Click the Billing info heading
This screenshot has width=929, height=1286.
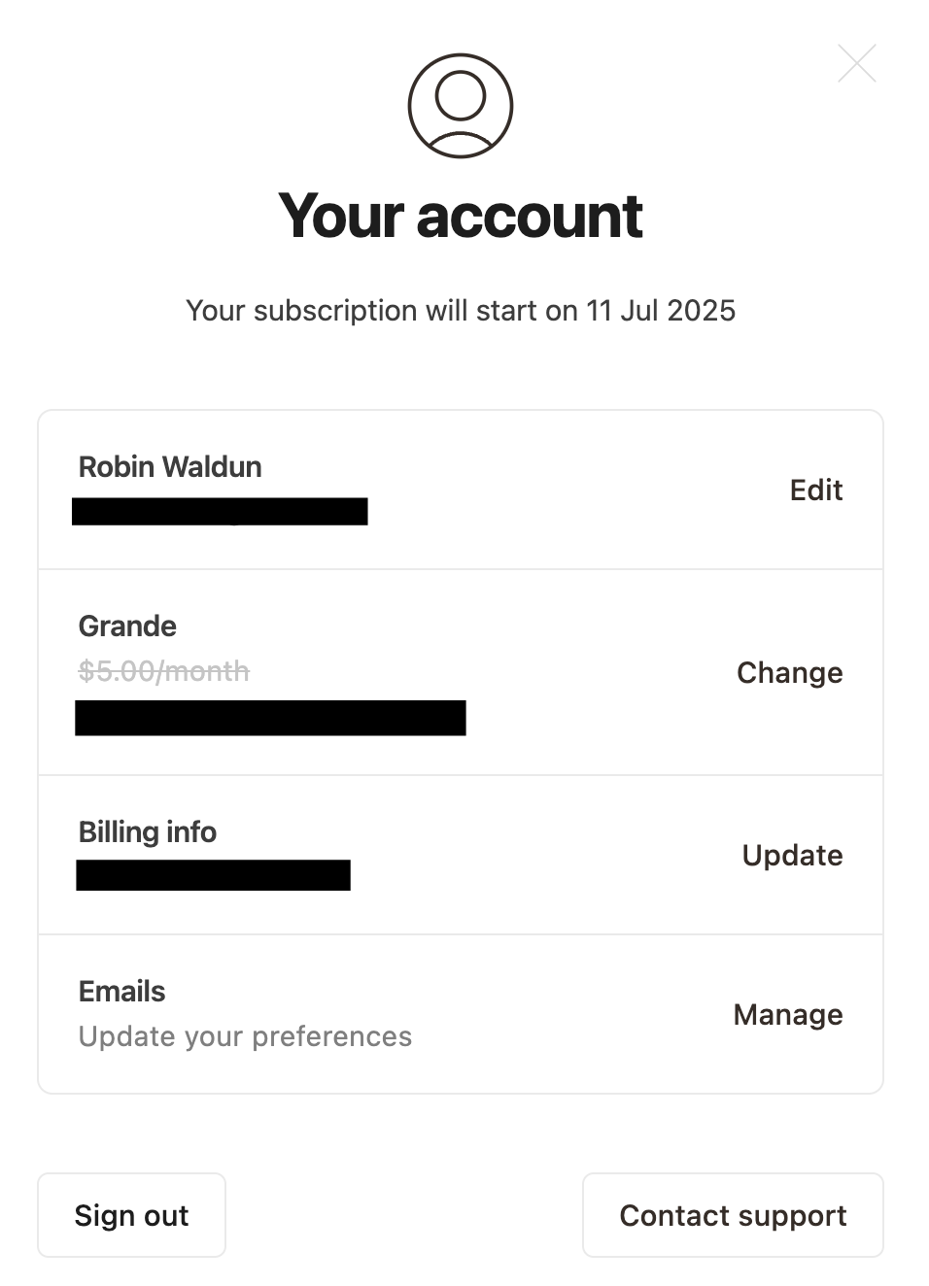point(148,832)
